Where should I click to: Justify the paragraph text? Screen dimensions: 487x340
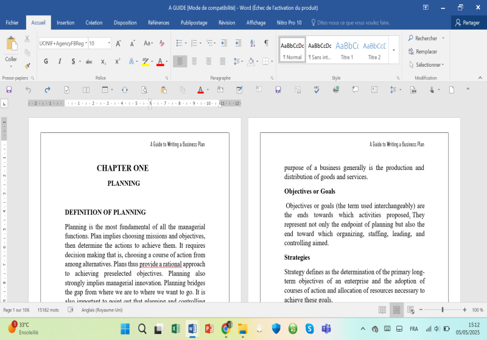point(223,61)
